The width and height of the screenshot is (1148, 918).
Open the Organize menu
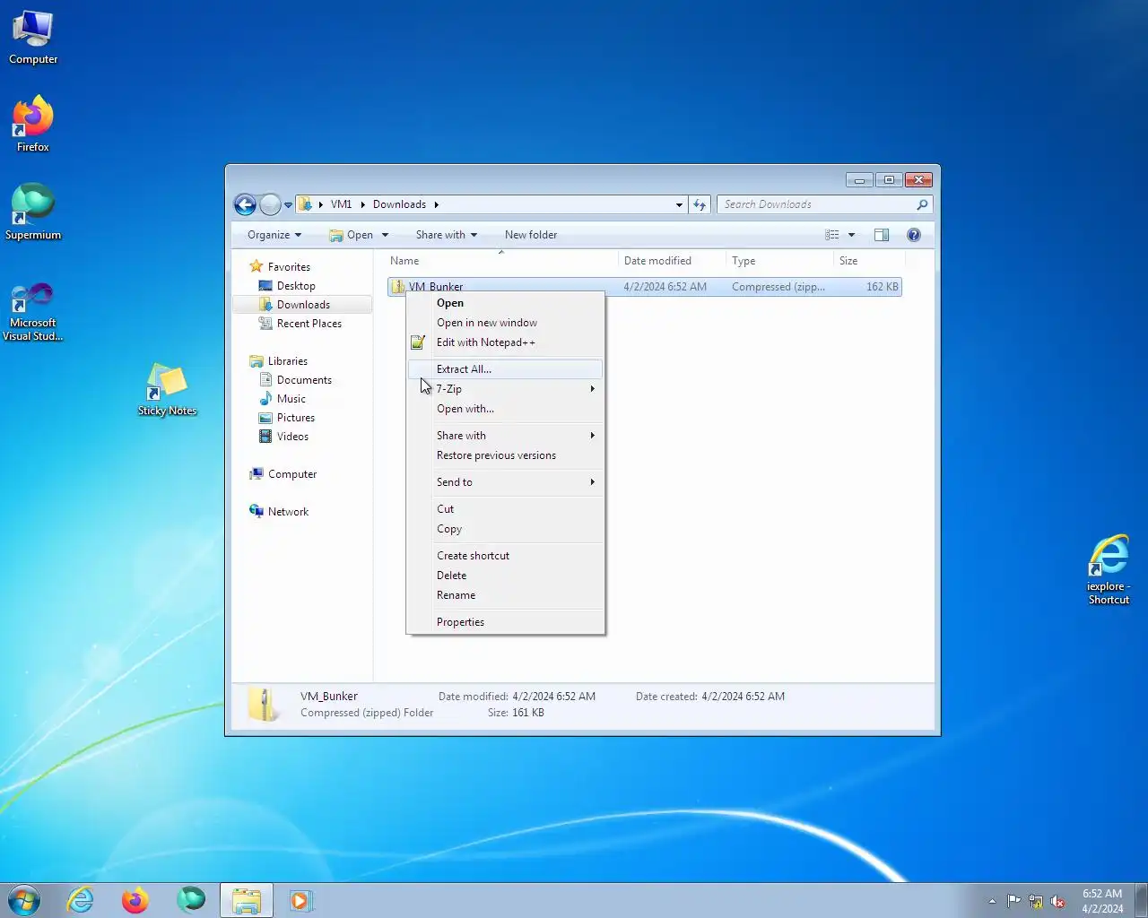click(274, 235)
